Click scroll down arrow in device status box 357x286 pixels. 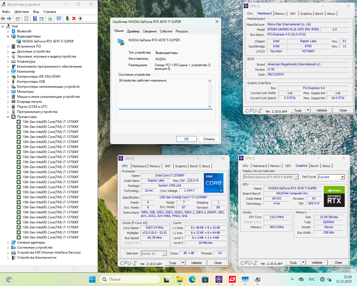tap(210, 107)
